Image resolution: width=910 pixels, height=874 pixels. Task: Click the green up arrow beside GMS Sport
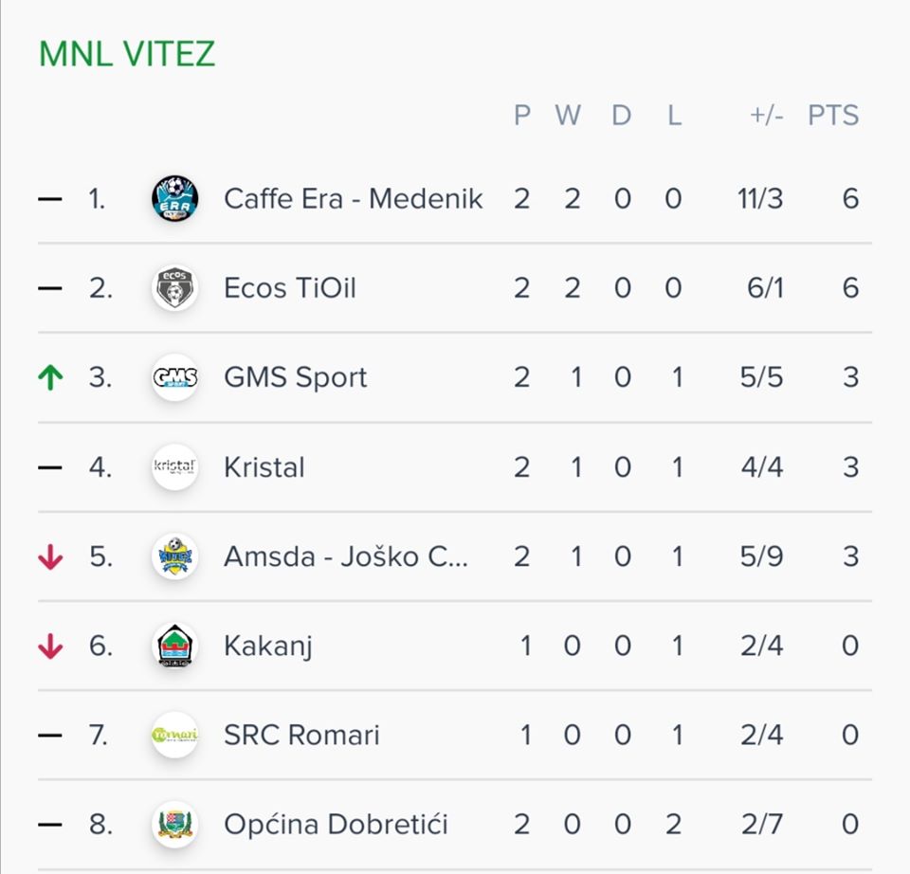(x=50, y=377)
